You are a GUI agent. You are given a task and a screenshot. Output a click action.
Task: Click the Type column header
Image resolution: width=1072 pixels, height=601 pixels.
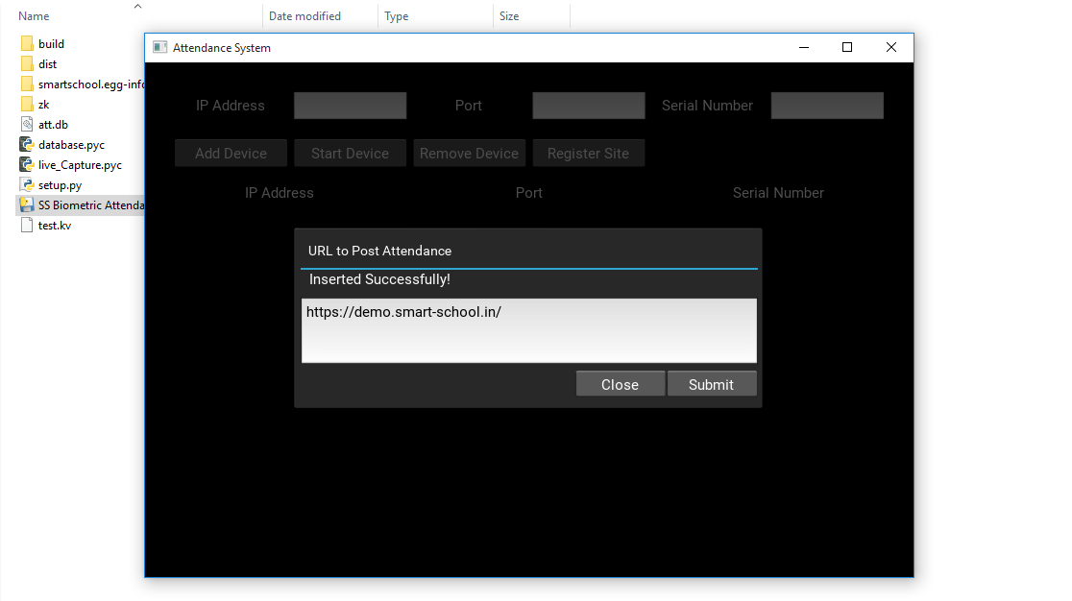397,16
